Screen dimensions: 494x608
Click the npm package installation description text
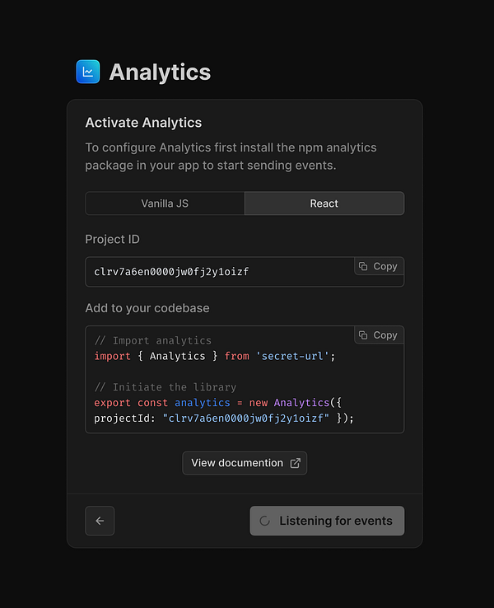click(231, 157)
